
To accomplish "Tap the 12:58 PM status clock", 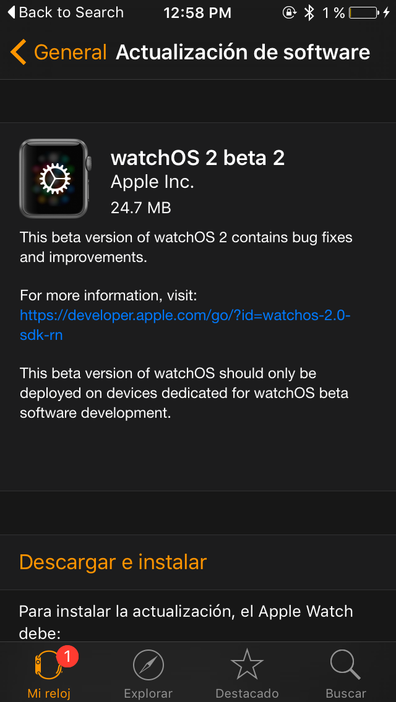I will pyautogui.click(x=198, y=12).
